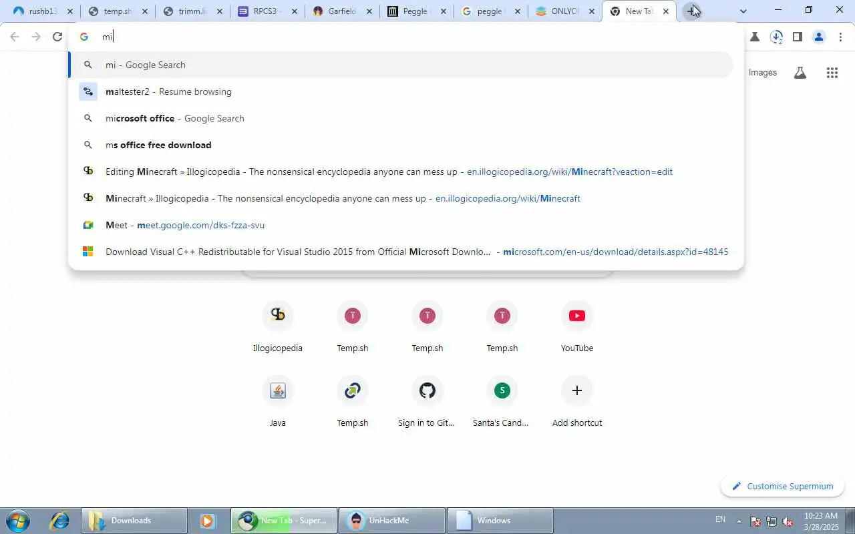Click the address bar with 'mi' typed

(406, 37)
